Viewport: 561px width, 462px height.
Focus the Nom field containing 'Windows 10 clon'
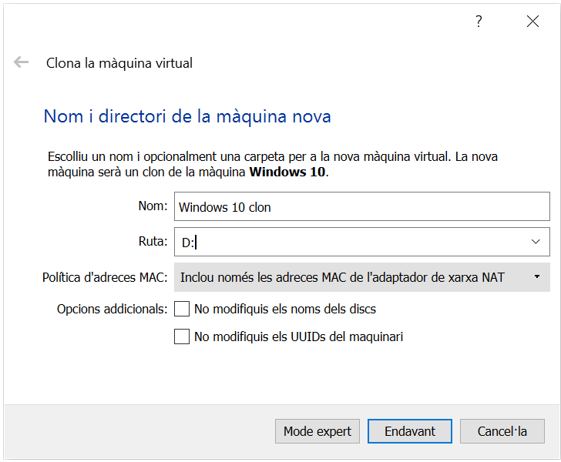[362, 207]
